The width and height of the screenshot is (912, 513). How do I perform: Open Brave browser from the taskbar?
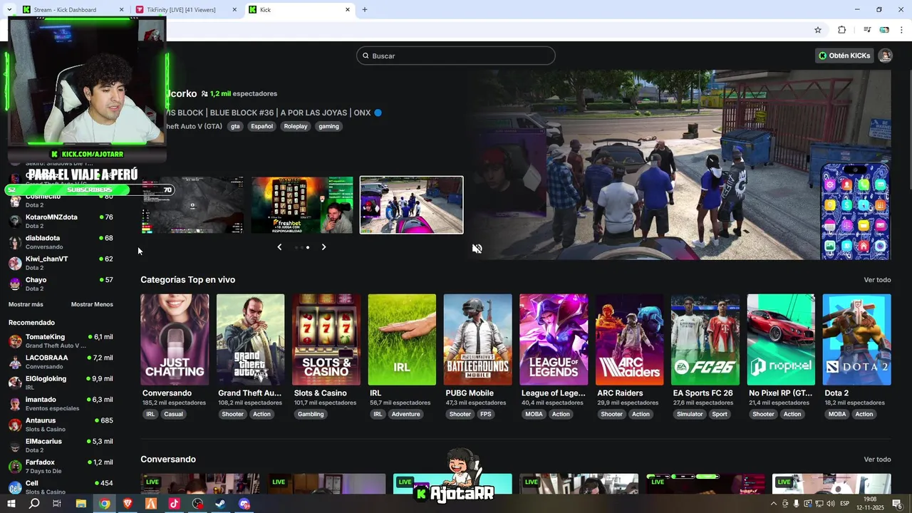(128, 504)
